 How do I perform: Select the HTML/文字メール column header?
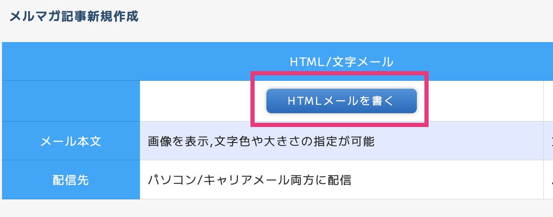(x=341, y=62)
